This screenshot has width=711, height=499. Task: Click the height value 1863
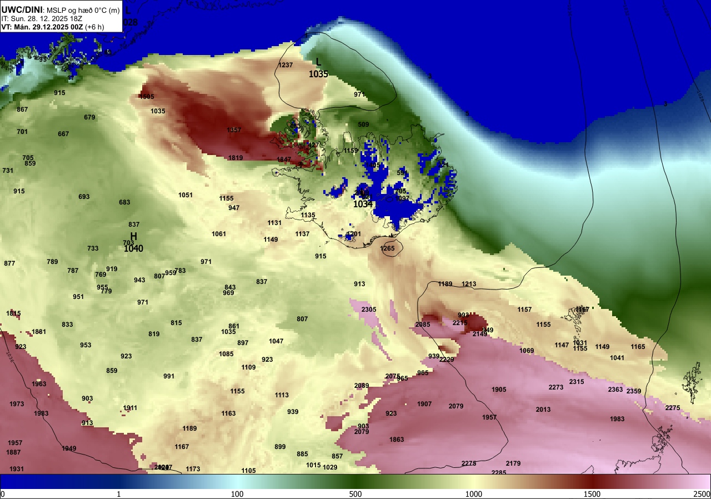[x=397, y=440]
